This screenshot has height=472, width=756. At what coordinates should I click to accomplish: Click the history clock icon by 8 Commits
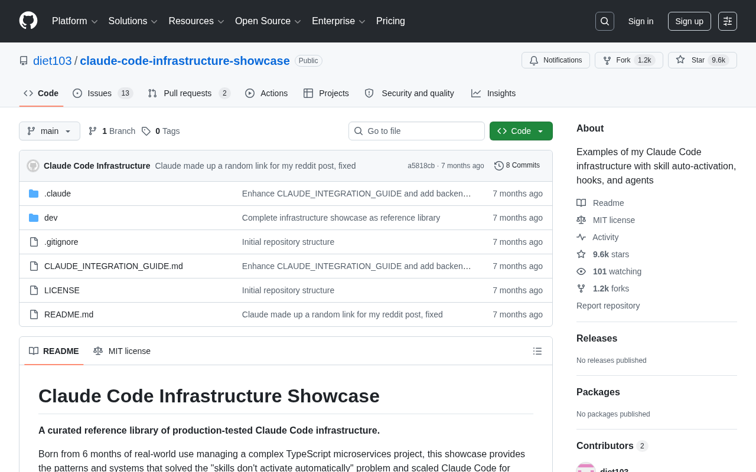(x=499, y=166)
